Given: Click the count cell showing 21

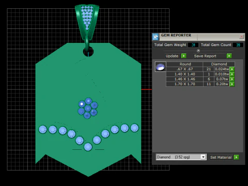Looking at the screenshot, I should pyautogui.click(x=209, y=69).
